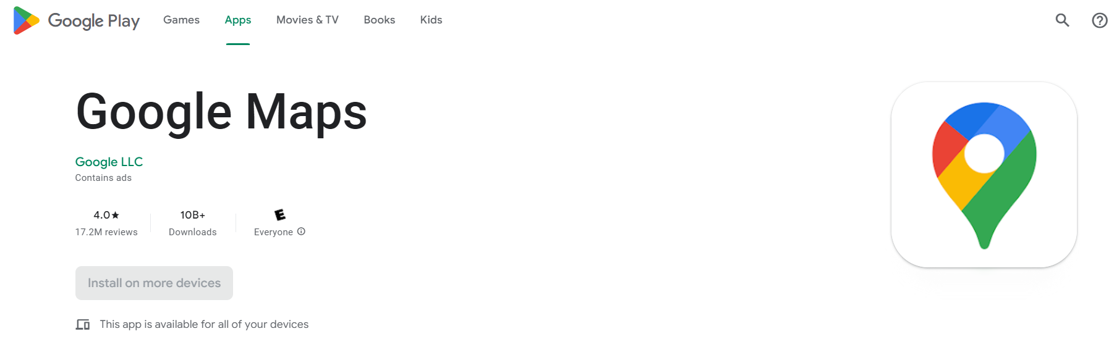Go to the Movies & TV tab
1114x347 pixels.
click(307, 20)
